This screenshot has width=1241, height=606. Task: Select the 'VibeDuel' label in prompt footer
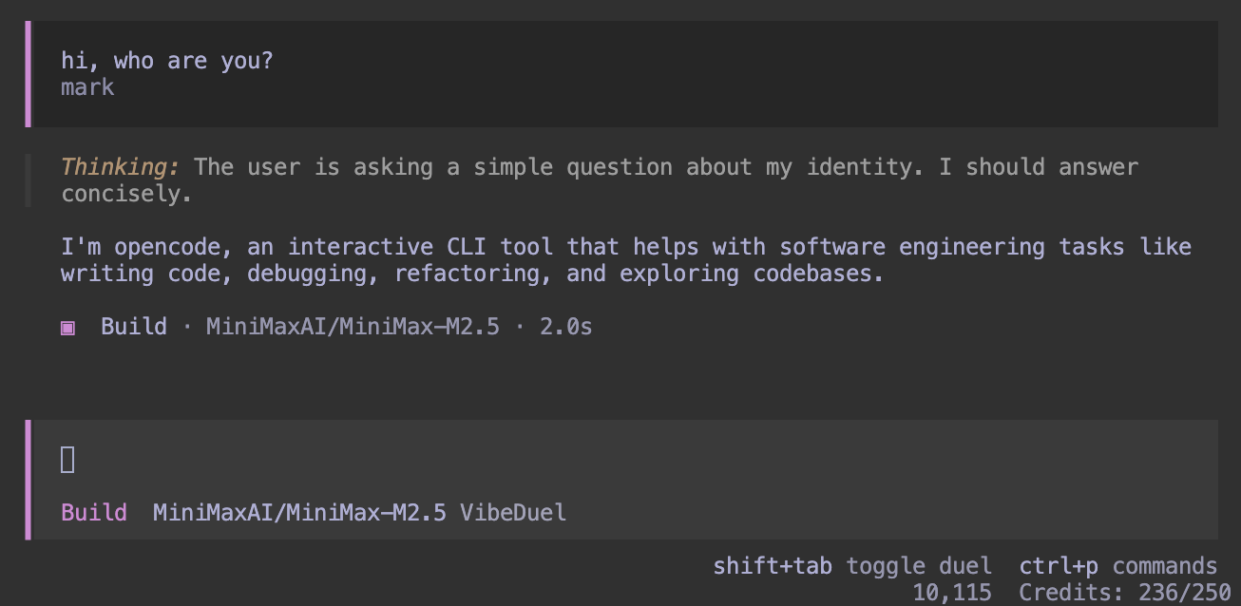pos(513,513)
